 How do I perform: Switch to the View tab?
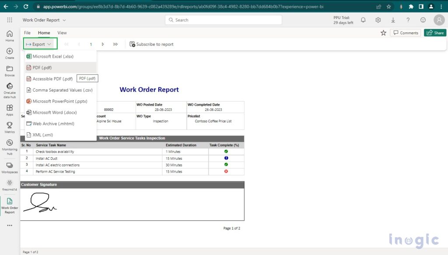(x=62, y=33)
